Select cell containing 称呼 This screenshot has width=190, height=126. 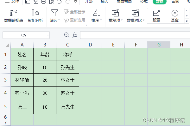point(68,55)
